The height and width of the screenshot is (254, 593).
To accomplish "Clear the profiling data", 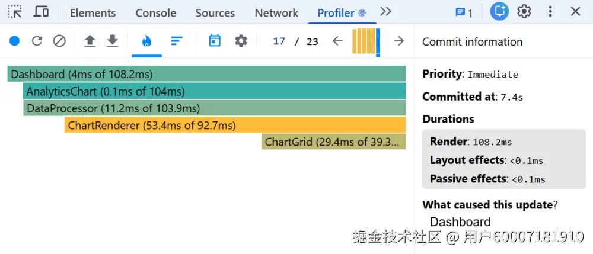I will coord(59,41).
